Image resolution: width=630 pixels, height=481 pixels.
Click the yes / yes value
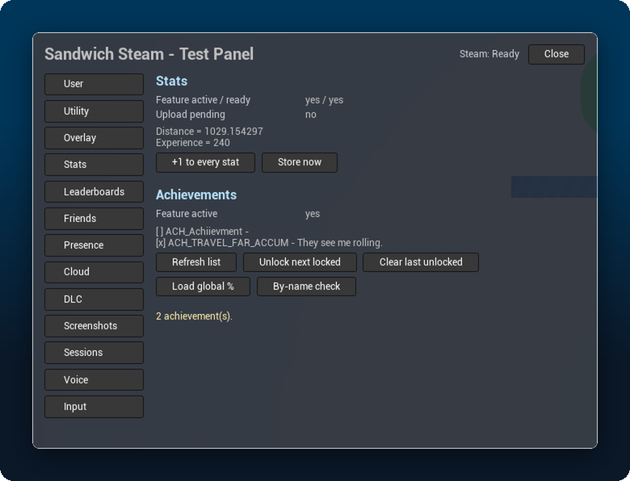[324, 100]
